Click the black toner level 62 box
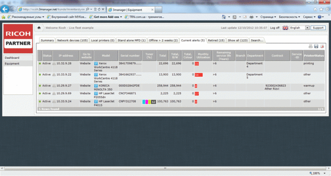Viewport: 331px width, 176px height. (154, 102)
